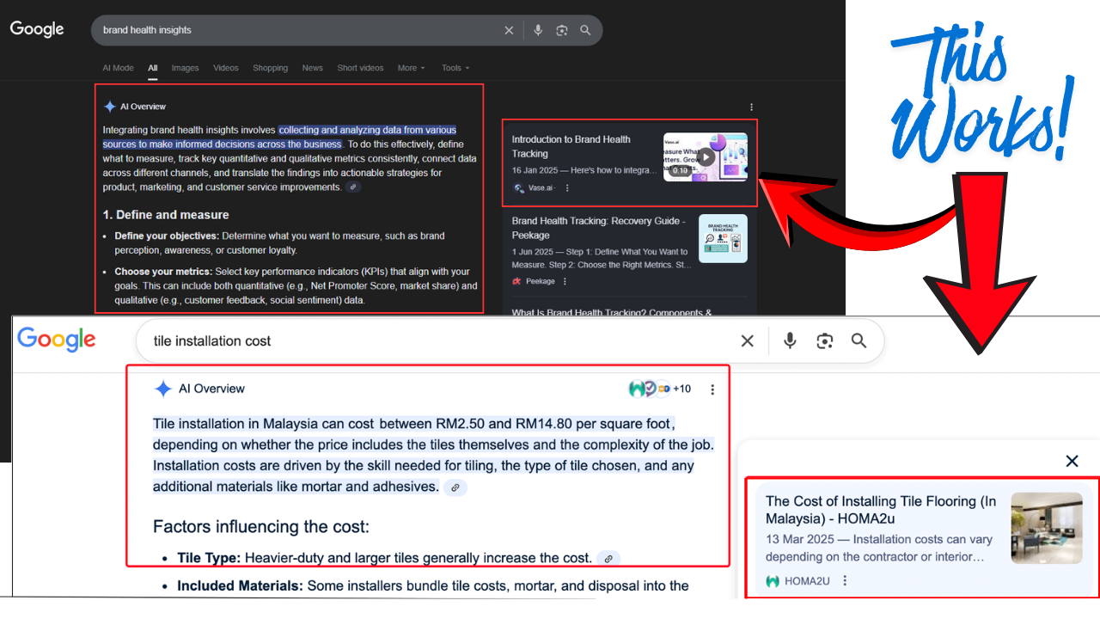Open three-dot options on the Vase.ai video result
Image resolution: width=1100 pixels, height=619 pixels.
coord(568,187)
